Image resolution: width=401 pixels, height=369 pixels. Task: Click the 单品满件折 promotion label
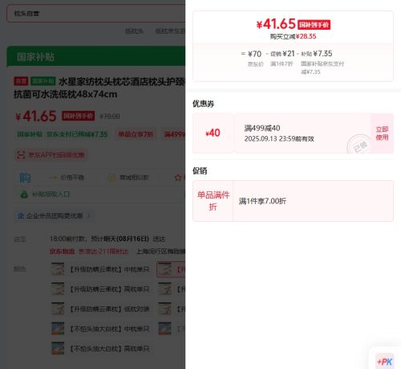click(213, 201)
